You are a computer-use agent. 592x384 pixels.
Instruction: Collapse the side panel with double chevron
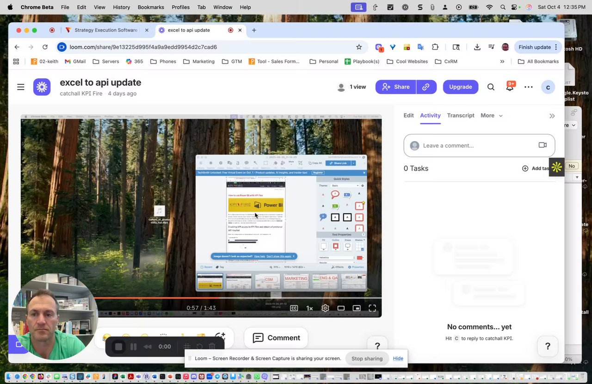tap(552, 116)
